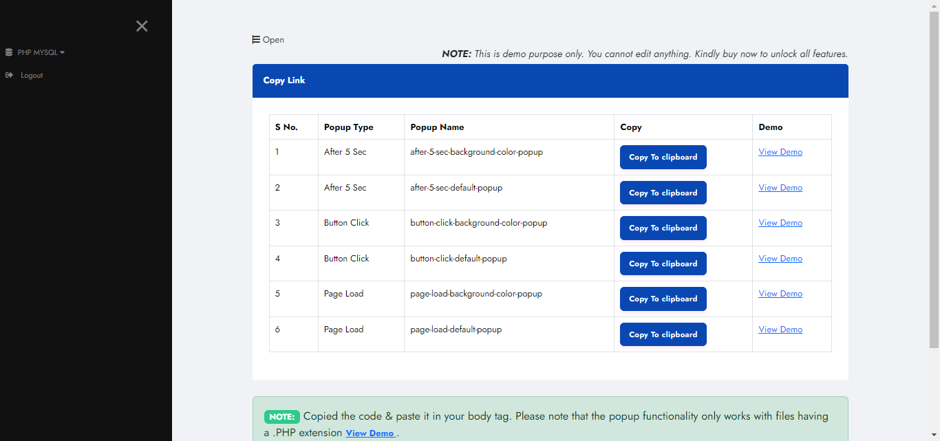
Task: Open View Demo for button-click-background-color-popup
Action: pyautogui.click(x=780, y=223)
